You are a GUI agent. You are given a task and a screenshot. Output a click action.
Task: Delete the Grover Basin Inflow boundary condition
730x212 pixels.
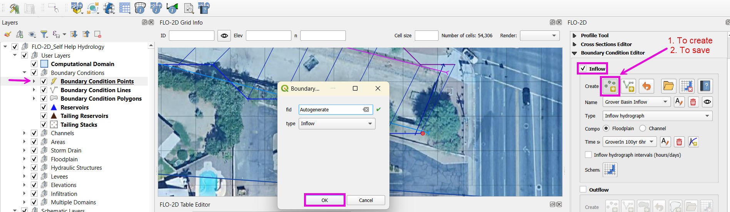click(693, 102)
